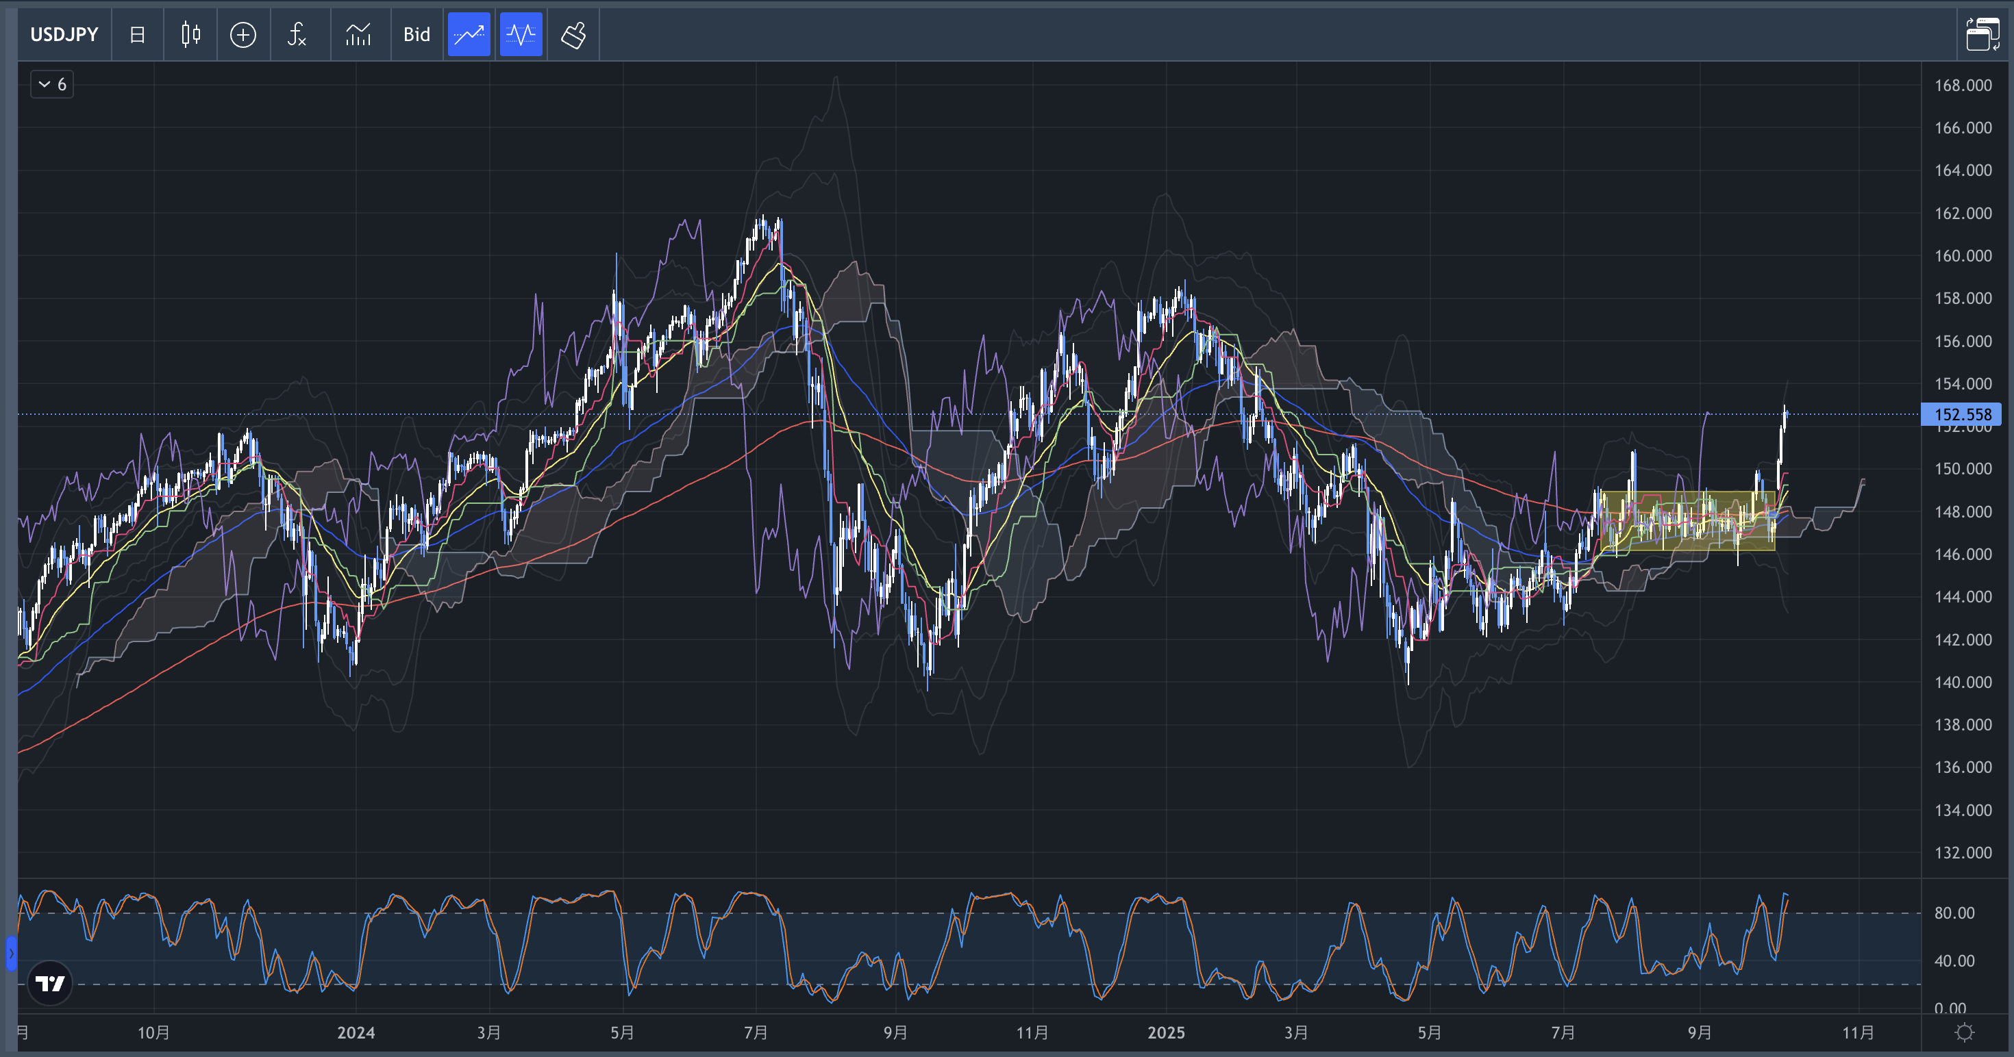Toggle the trend line price display button
The width and height of the screenshot is (2014, 1057).
click(x=469, y=34)
